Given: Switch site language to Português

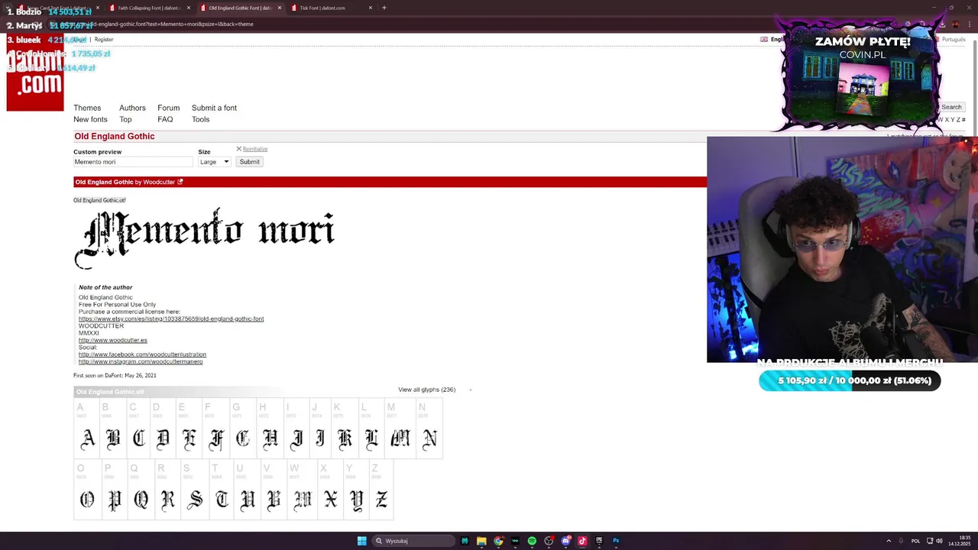Looking at the screenshot, I should [x=954, y=39].
